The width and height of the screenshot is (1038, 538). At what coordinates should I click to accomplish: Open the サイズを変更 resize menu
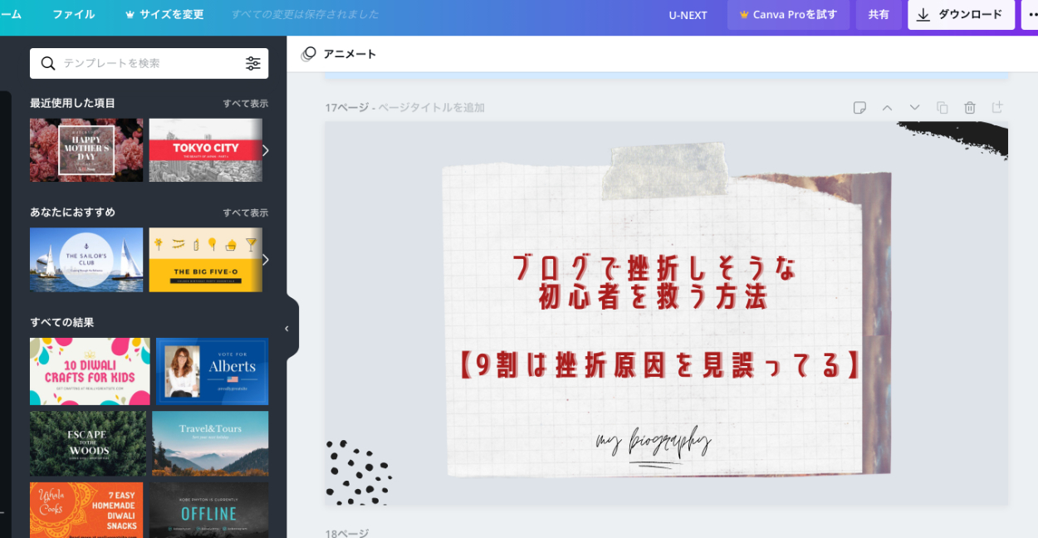(x=164, y=15)
